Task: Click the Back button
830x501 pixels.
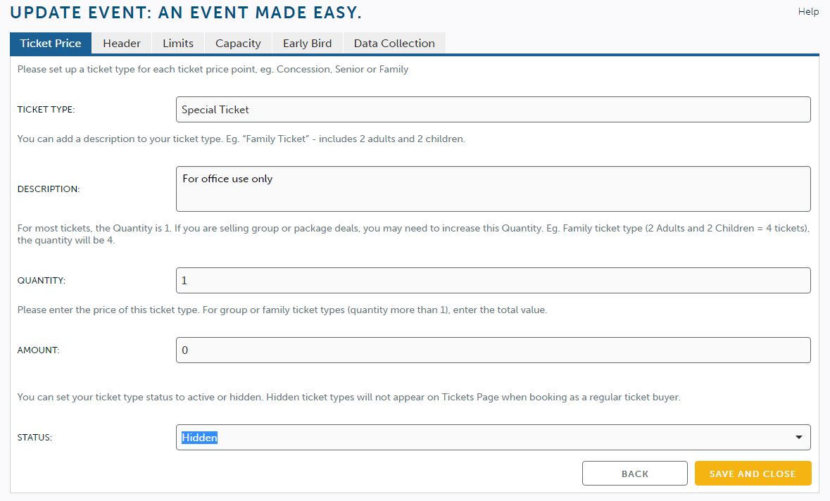Action: (x=635, y=474)
